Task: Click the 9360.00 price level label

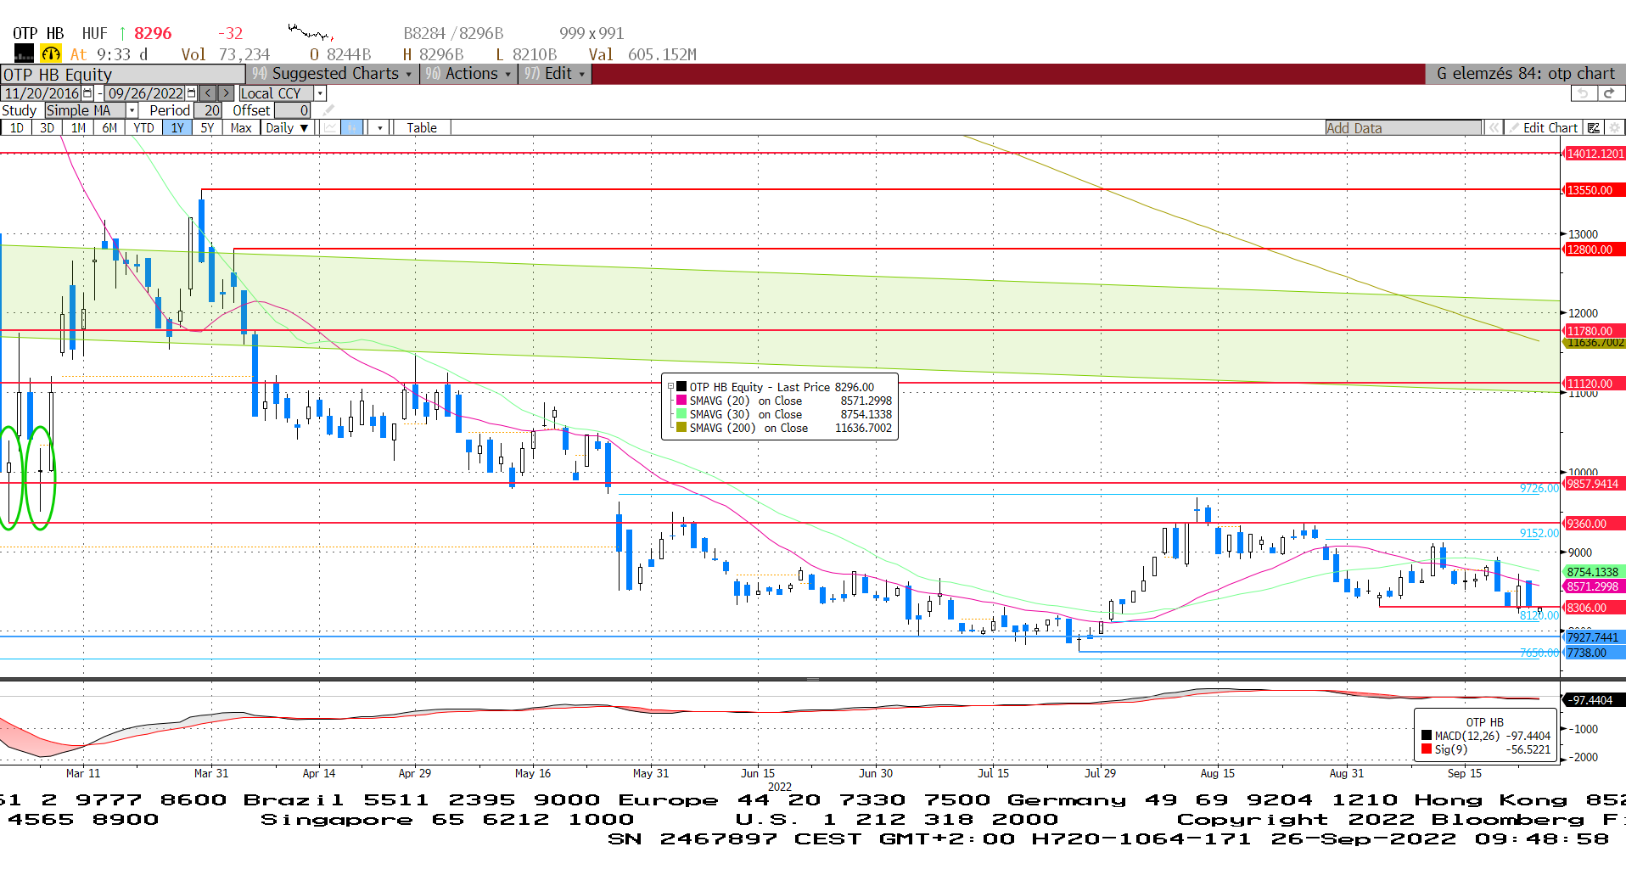Action: point(1595,524)
